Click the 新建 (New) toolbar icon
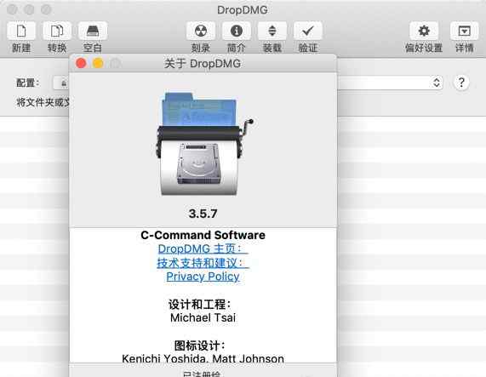This screenshot has height=377, width=486. (21, 31)
